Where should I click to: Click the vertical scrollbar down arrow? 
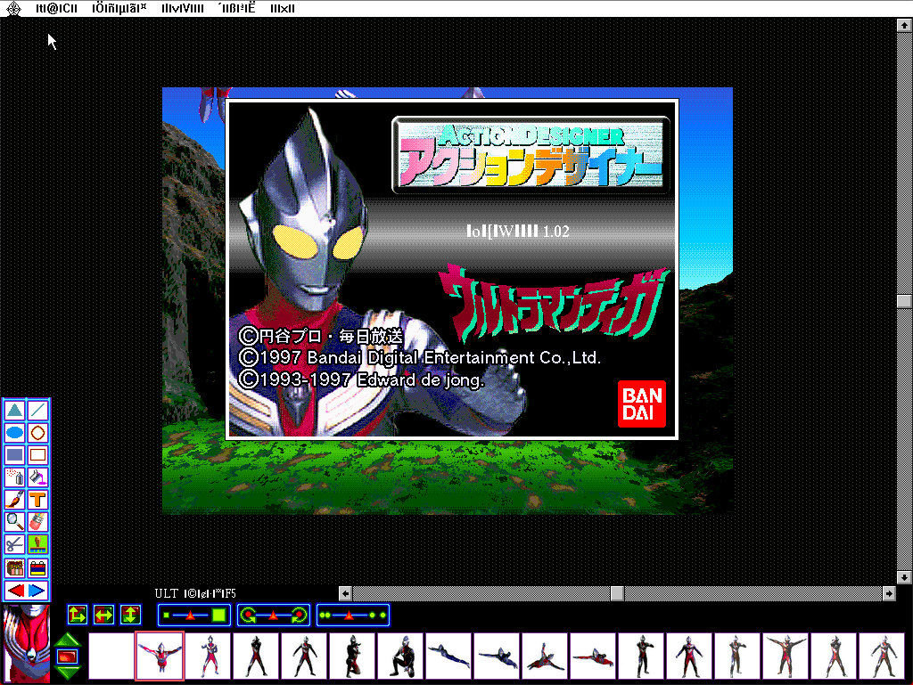point(904,577)
